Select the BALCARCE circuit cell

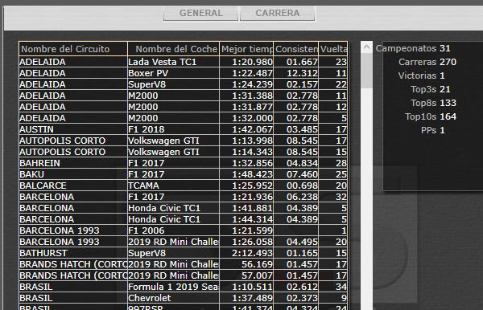click(x=73, y=186)
